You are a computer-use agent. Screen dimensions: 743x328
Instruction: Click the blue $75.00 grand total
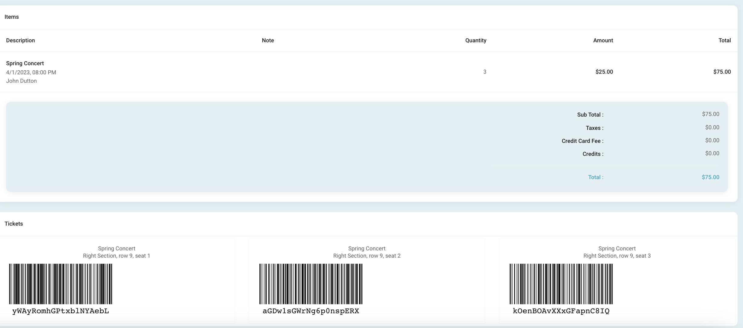[x=711, y=177]
